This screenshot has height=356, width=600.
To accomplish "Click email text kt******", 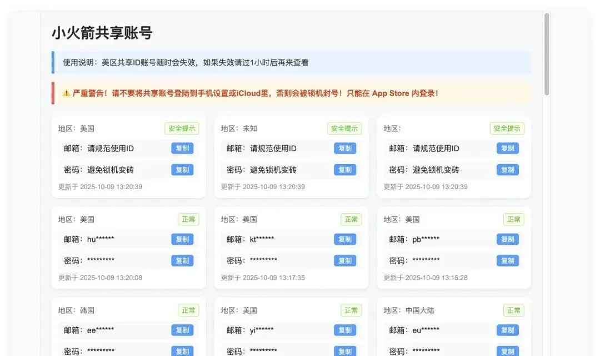I will pyautogui.click(x=262, y=239).
